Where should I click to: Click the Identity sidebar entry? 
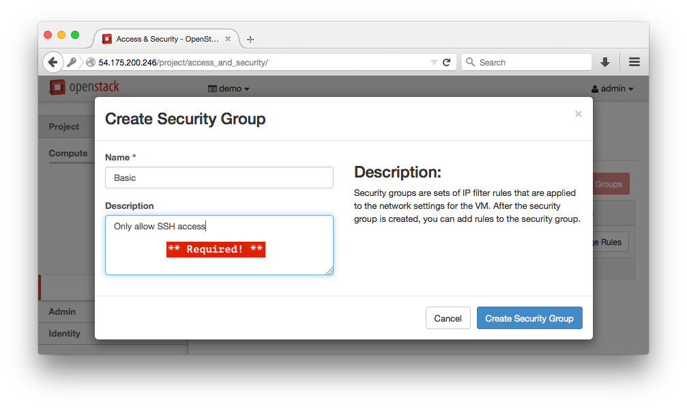tap(65, 333)
